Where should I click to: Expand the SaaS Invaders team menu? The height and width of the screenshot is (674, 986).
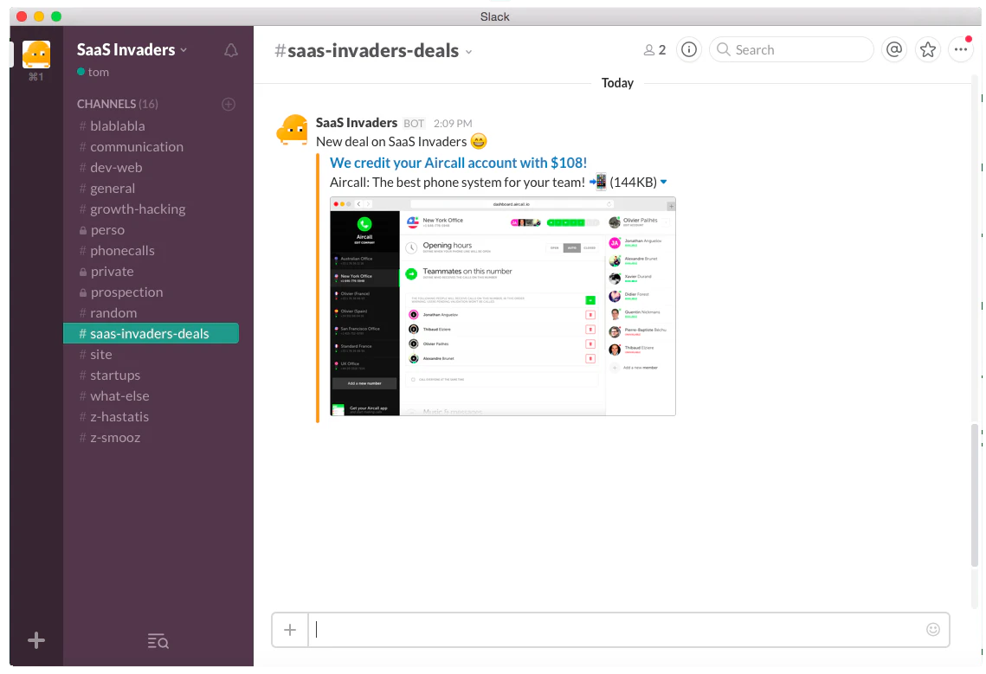tap(132, 49)
